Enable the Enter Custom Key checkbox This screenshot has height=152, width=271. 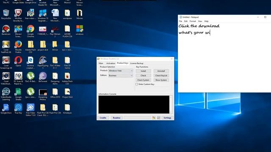tap(137, 84)
